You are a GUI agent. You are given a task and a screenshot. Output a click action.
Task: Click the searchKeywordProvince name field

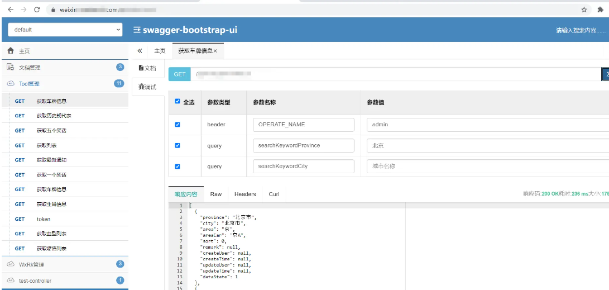point(303,145)
